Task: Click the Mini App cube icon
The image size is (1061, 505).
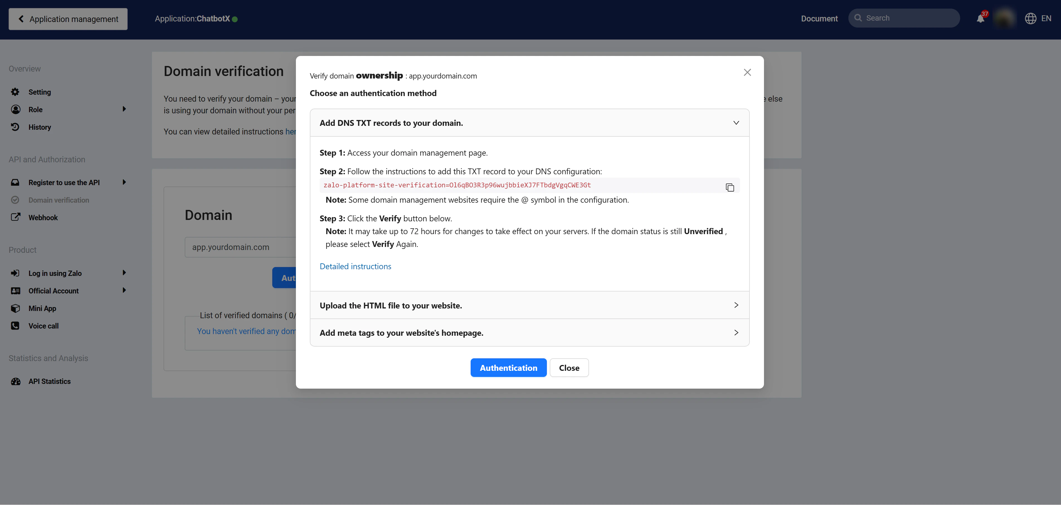Action: coord(15,308)
